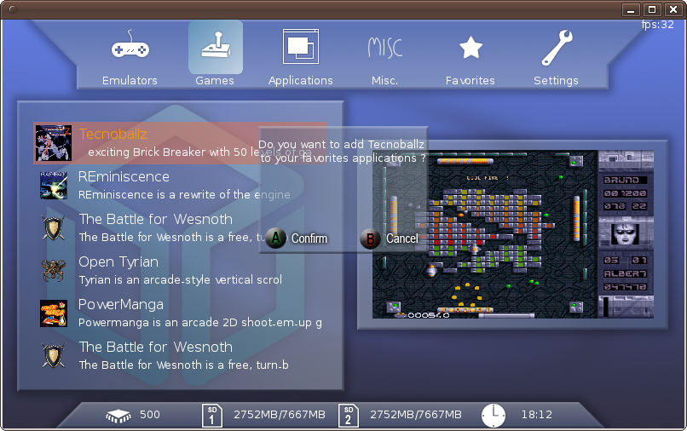Select the Games joystick icon
The width and height of the screenshot is (687, 431).
(x=215, y=48)
